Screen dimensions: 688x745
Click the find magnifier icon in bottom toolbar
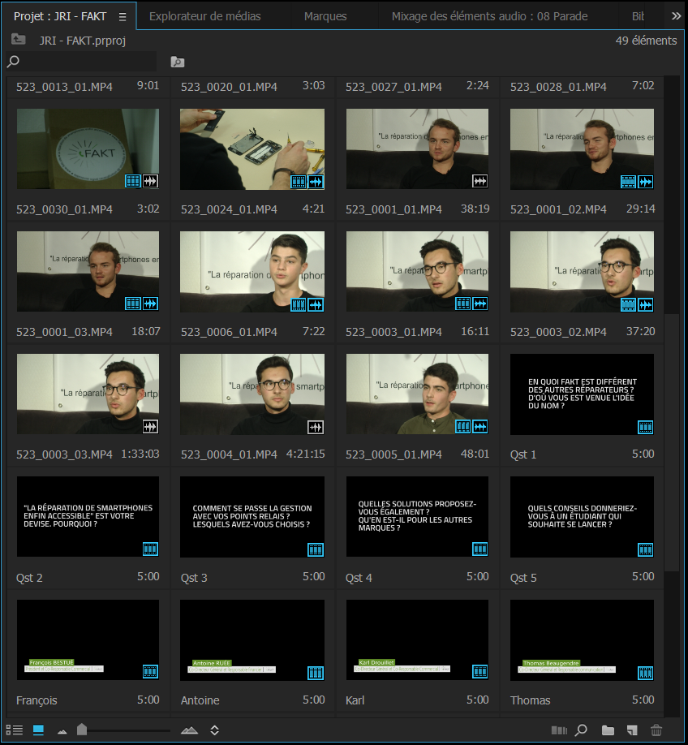coord(581,730)
